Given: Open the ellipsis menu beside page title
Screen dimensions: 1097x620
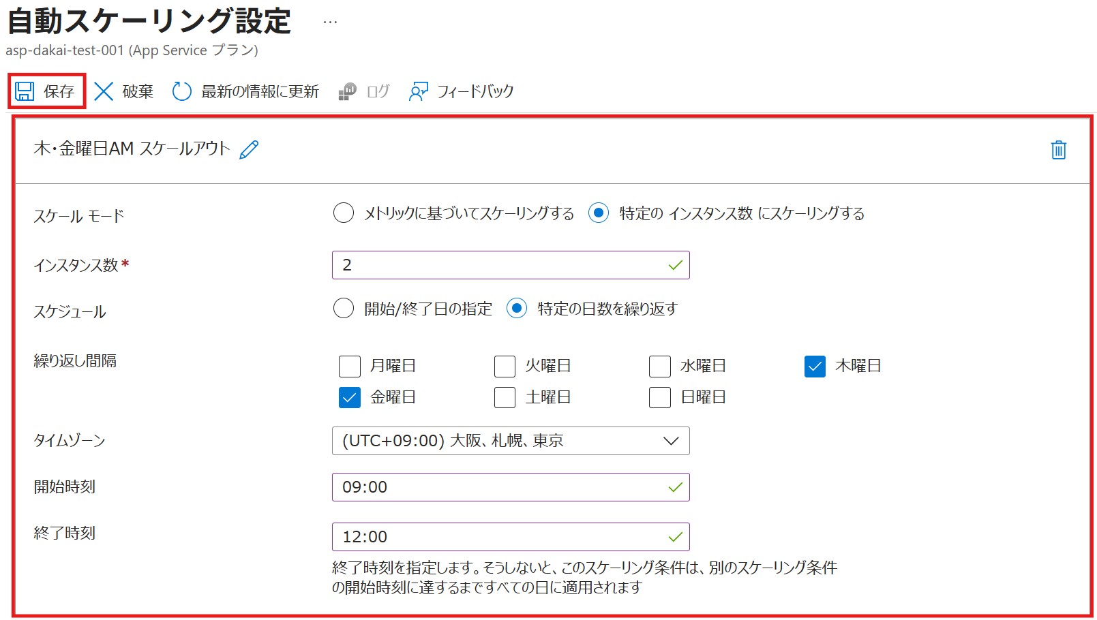Looking at the screenshot, I should pyautogui.click(x=330, y=22).
